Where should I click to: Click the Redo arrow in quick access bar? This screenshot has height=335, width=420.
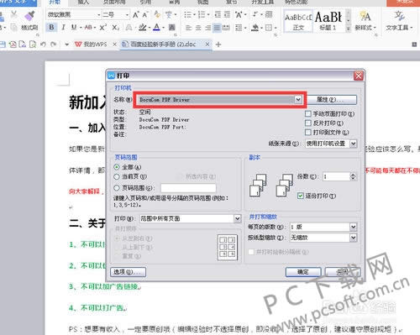click(54, 44)
